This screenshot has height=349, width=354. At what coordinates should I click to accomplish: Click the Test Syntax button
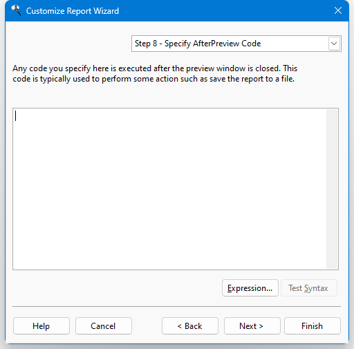coord(309,288)
